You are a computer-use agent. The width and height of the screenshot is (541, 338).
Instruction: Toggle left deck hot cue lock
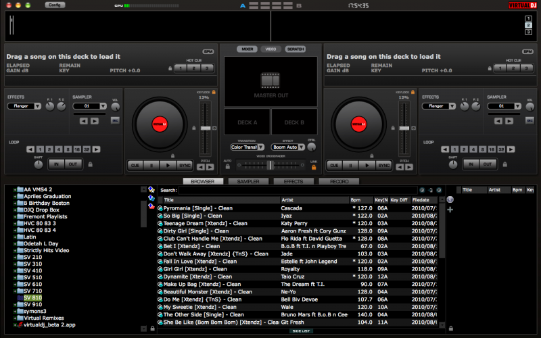[x=170, y=68]
